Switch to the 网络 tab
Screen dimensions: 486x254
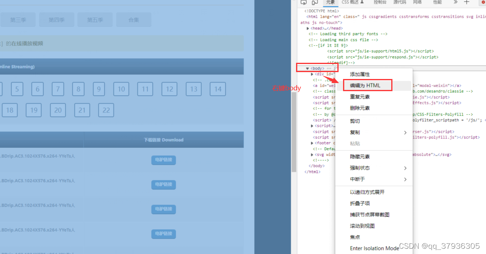pos(418,2)
